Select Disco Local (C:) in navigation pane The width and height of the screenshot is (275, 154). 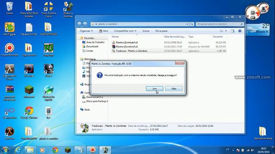(95, 97)
